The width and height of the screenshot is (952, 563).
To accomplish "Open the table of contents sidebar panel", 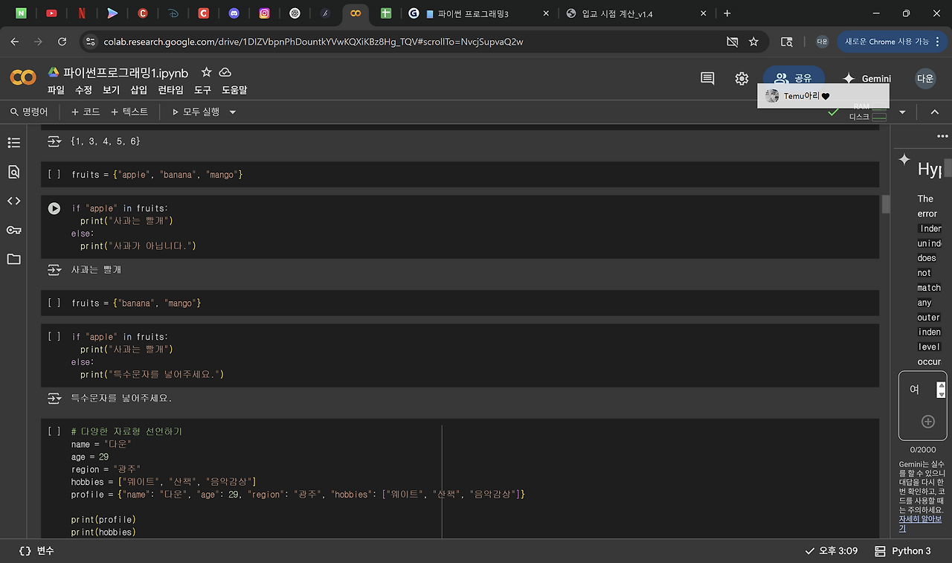I will point(13,142).
